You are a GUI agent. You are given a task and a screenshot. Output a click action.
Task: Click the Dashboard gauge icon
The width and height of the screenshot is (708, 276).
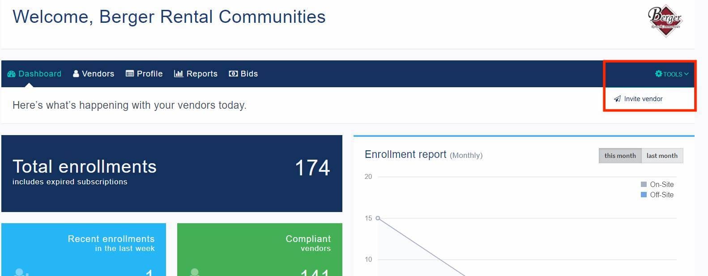click(12, 74)
